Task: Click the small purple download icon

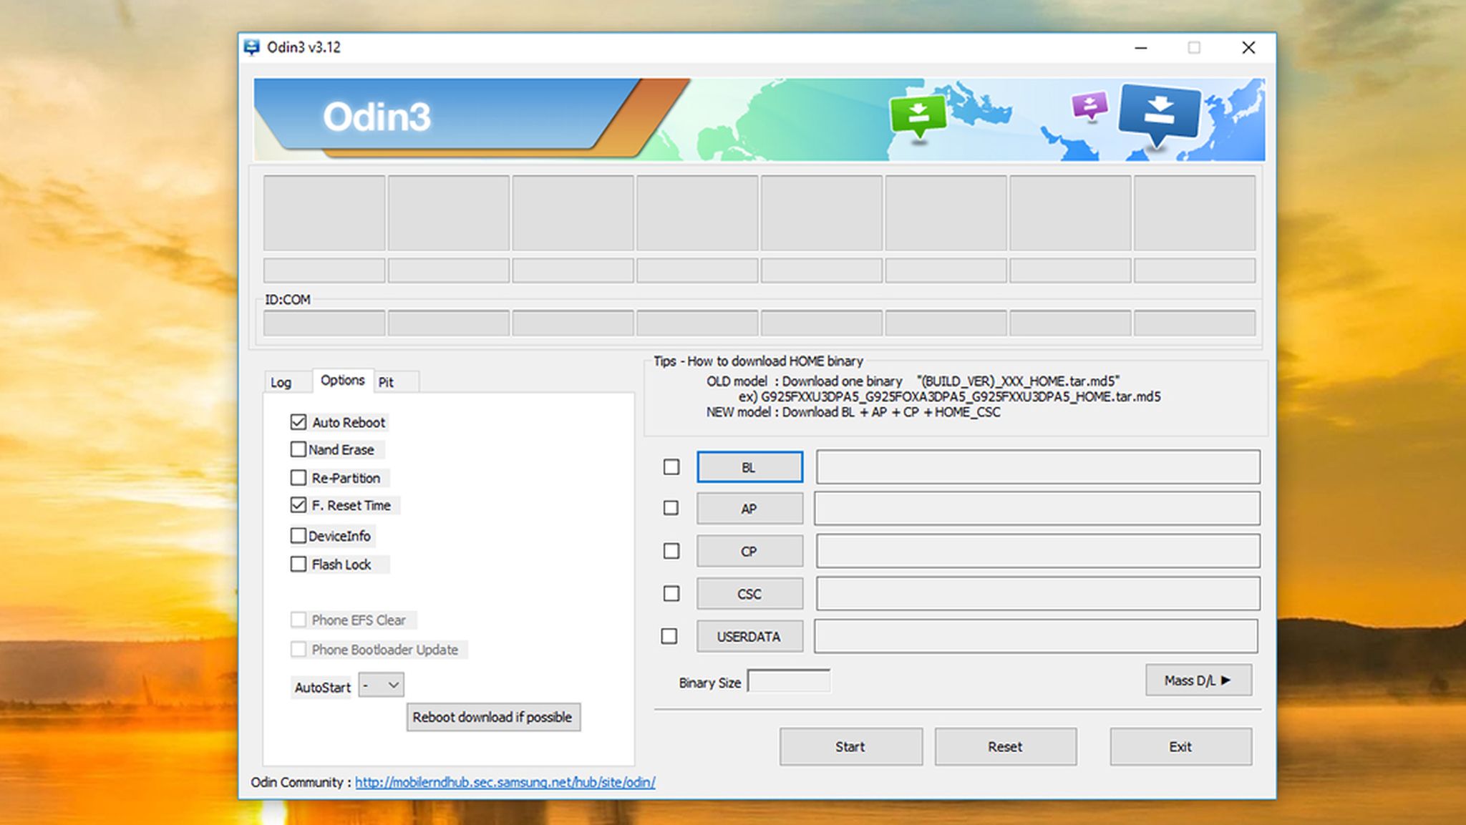Action: tap(1089, 106)
